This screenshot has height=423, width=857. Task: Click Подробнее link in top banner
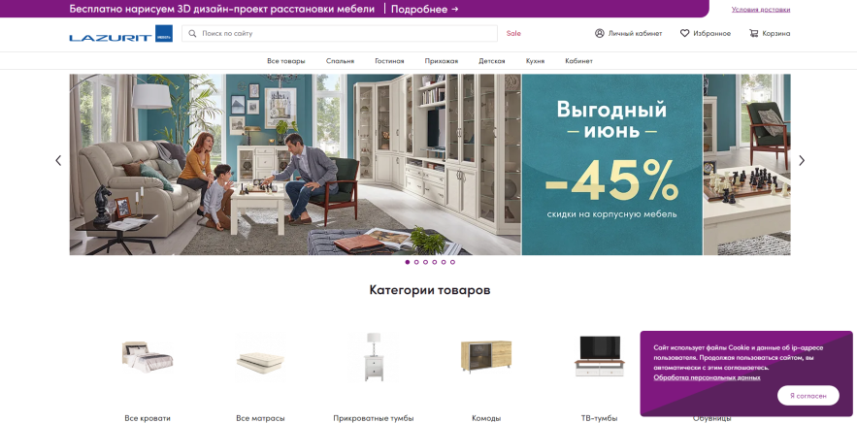[425, 10]
